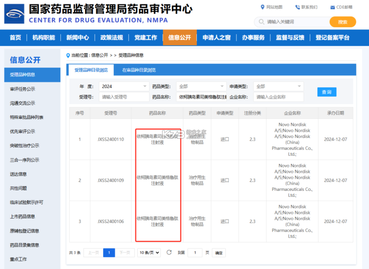Viewport: 369px width, 269px height.
Task: Click the contact us phone icon
Action: point(298,7)
